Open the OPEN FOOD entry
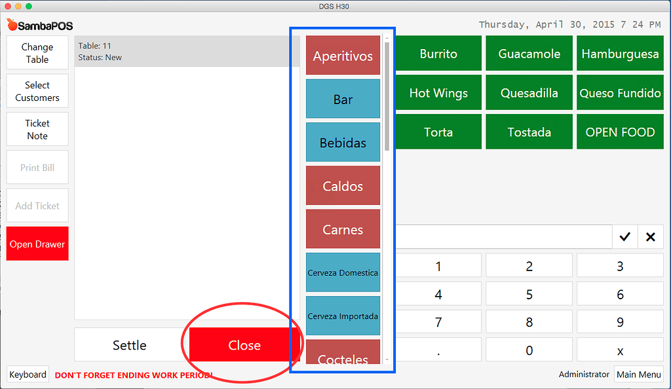The width and height of the screenshot is (671, 389). tap(620, 132)
